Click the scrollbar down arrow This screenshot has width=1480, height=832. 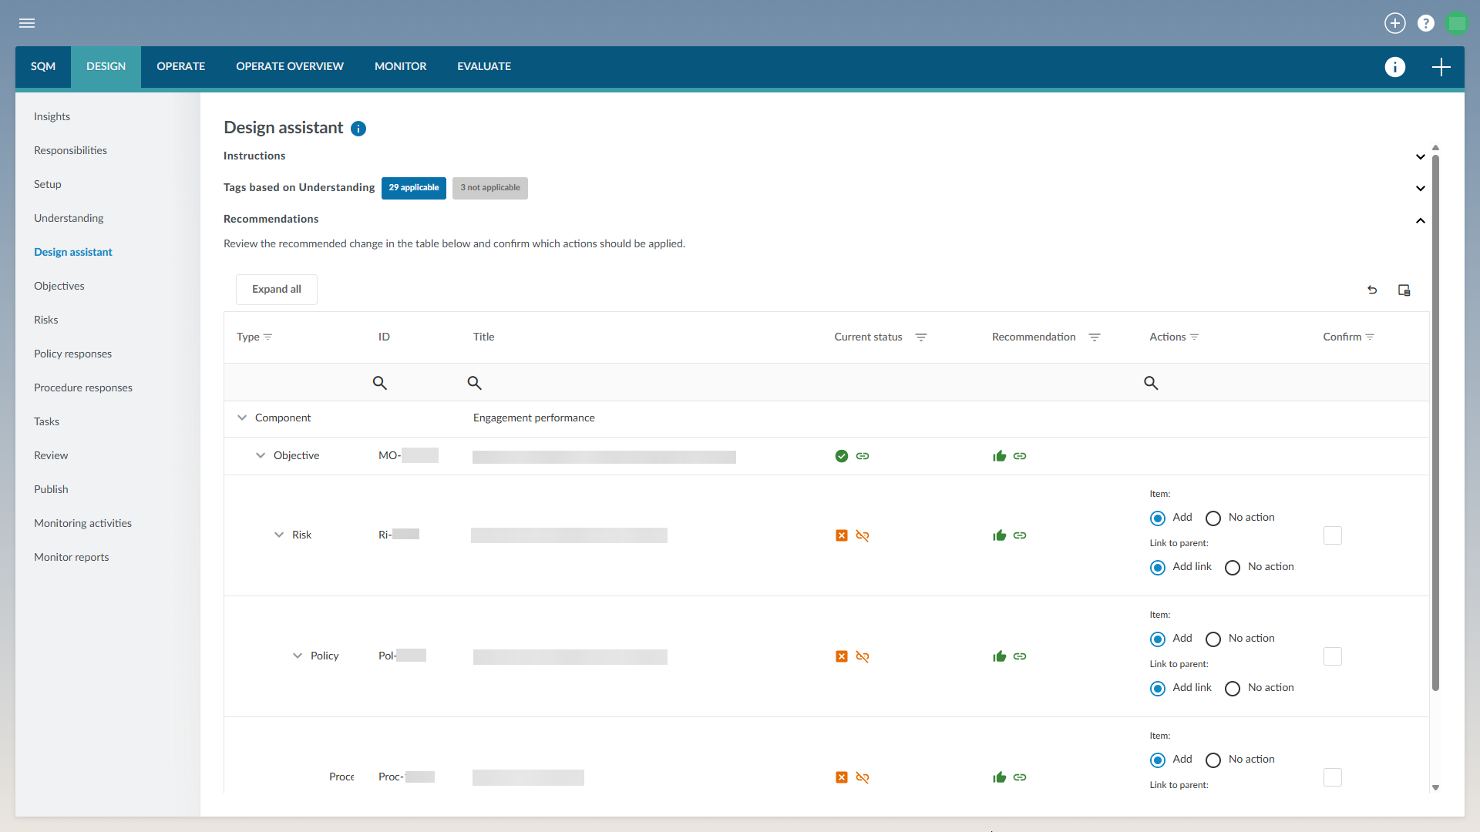(x=1435, y=787)
